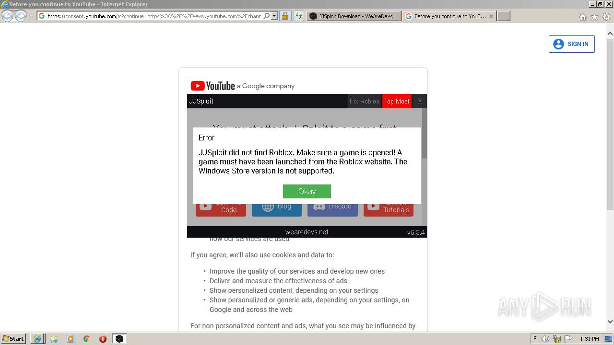Open Google Chrome from the taskbar
The width and height of the screenshot is (614, 345).
click(x=87, y=339)
